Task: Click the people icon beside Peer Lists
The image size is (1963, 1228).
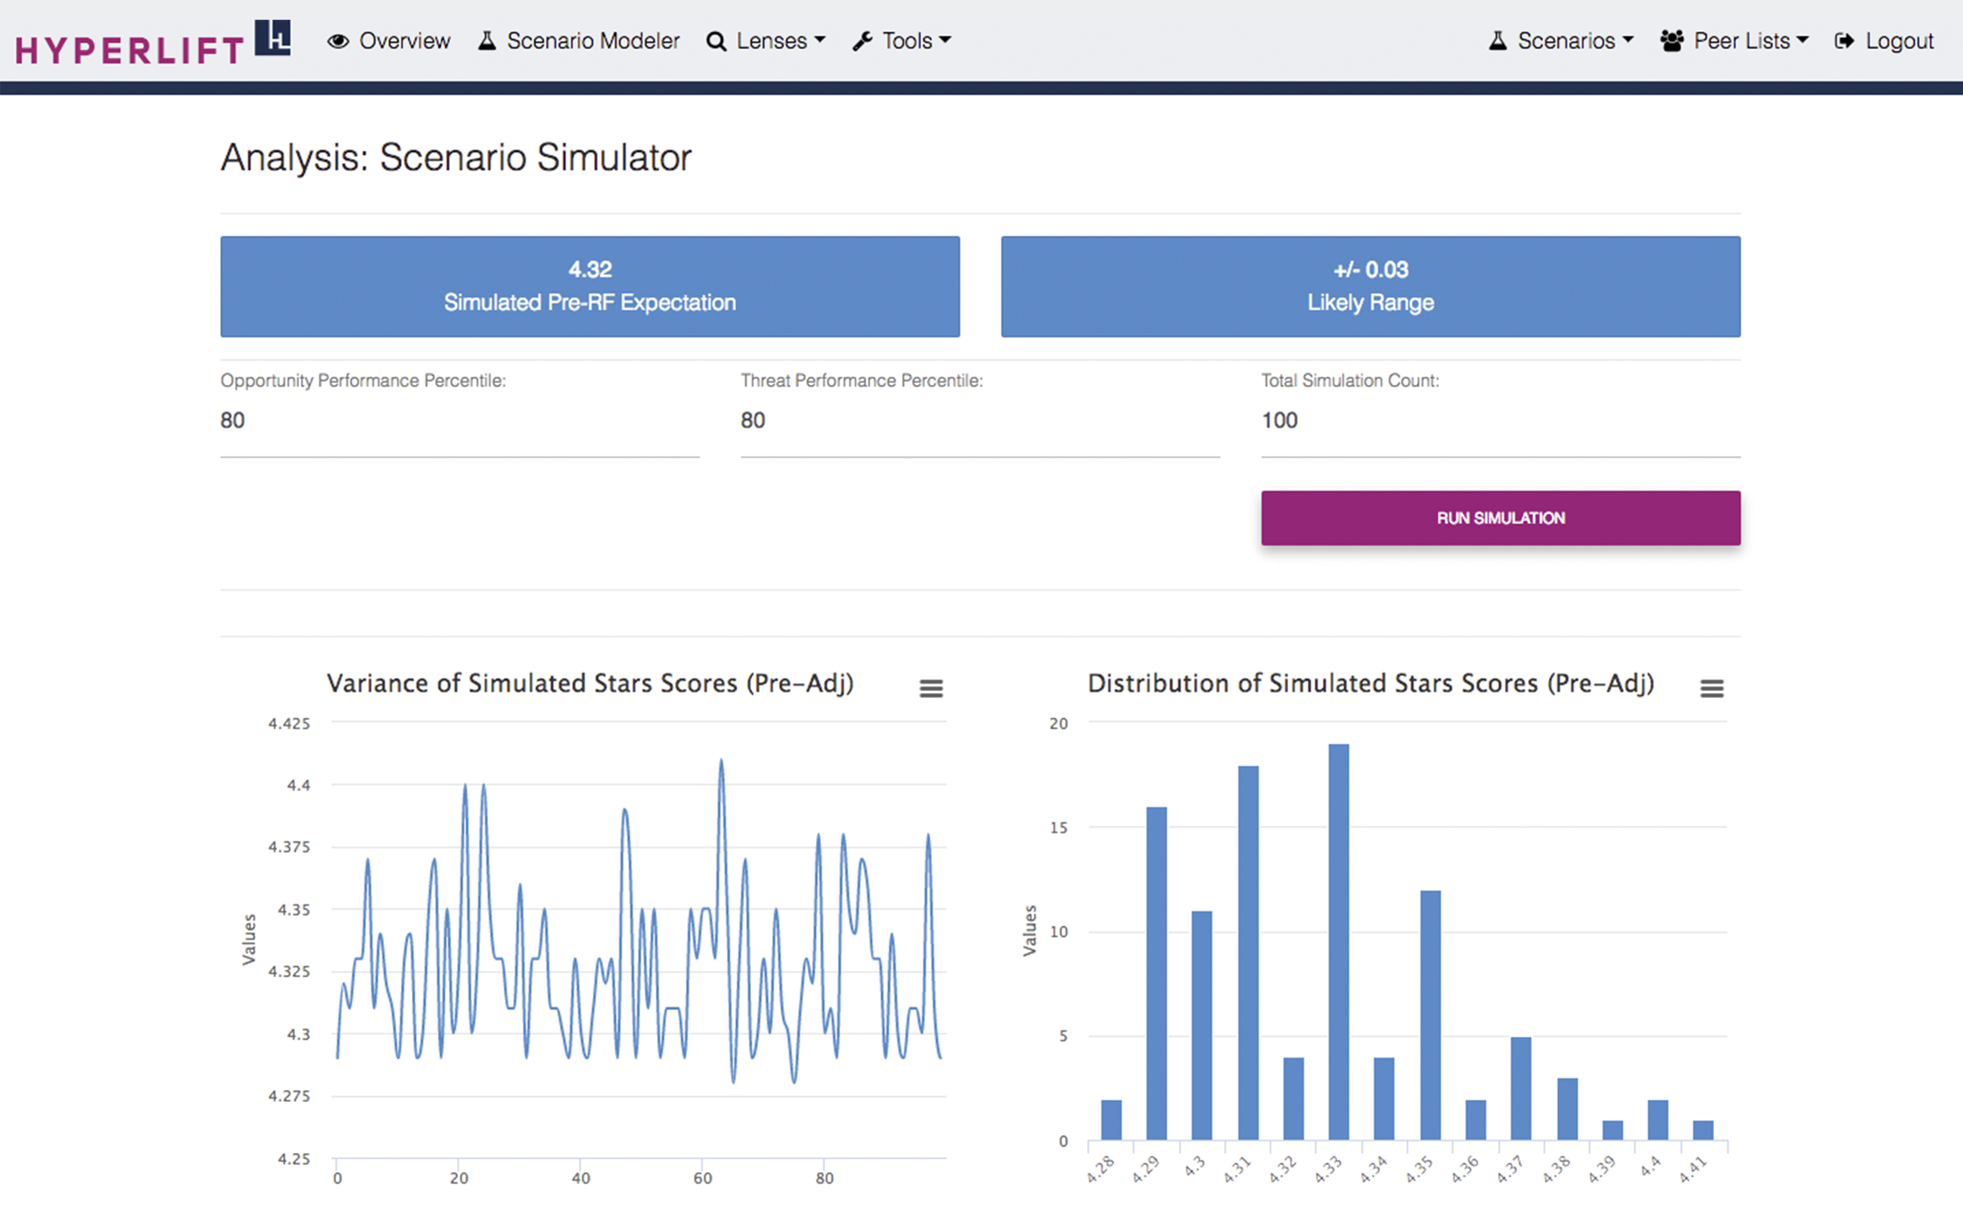Action: point(1671,41)
